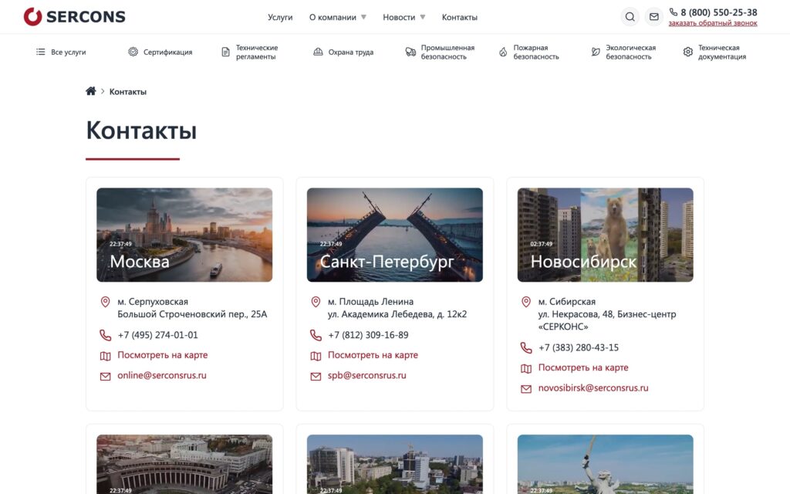
Task: Click the Контакты breadcrumb text
Action: point(128,92)
